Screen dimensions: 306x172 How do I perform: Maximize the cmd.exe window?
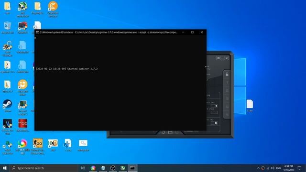[192, 32]
